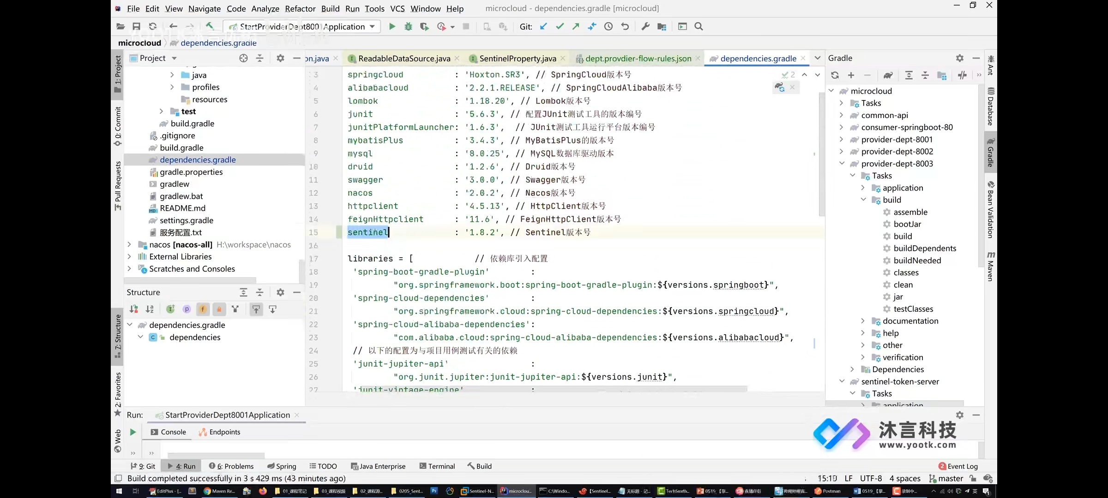Open run configuration dropdown
The width and height of the screenshot is (1108, 498).
tap(372, 27)
